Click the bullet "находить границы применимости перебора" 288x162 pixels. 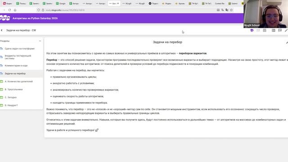80,103
